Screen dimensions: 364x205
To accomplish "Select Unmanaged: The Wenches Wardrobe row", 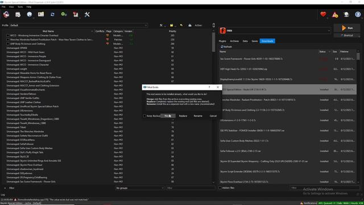I will (x=25, y=132).
